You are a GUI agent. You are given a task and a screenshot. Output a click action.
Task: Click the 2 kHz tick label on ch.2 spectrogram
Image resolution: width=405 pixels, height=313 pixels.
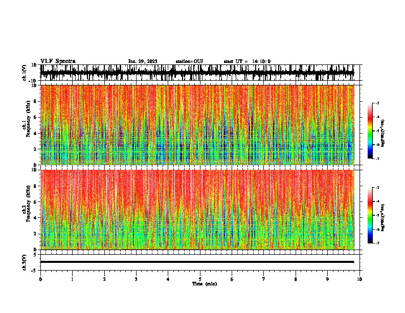pos(35,234)
